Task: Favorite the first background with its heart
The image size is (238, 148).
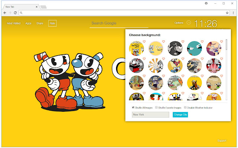Action: (x=144, y=41)
